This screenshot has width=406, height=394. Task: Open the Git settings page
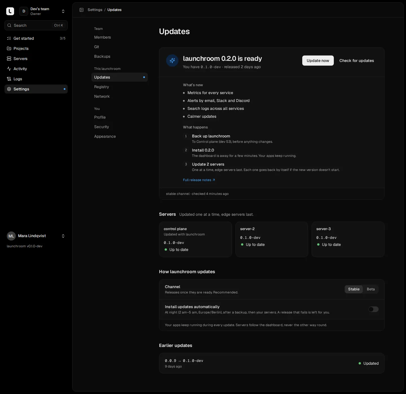click(120, 47)
